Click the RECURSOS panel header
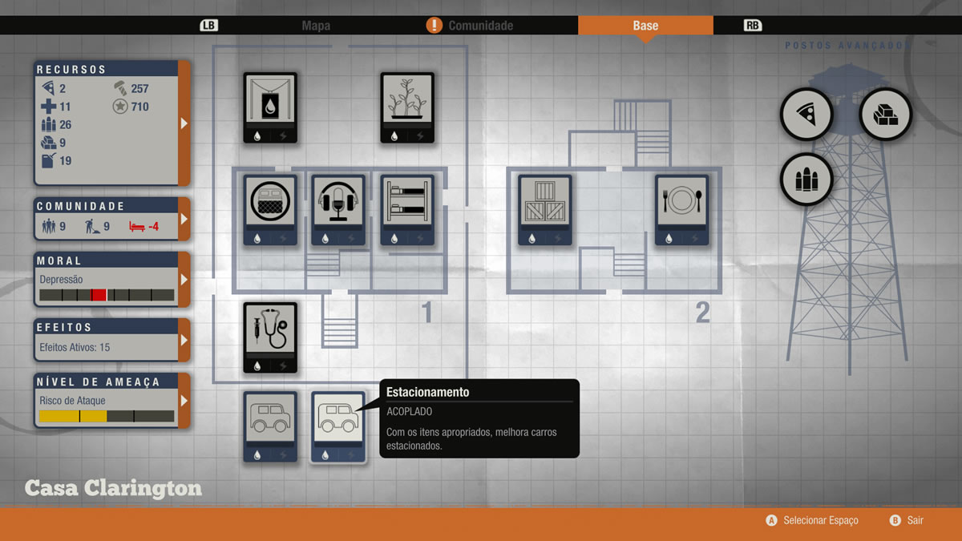 click(x=71, y=70)
